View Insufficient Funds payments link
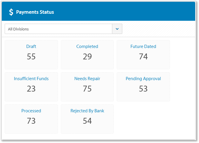Screen dimensions: 199x143 tap(31, 79)
